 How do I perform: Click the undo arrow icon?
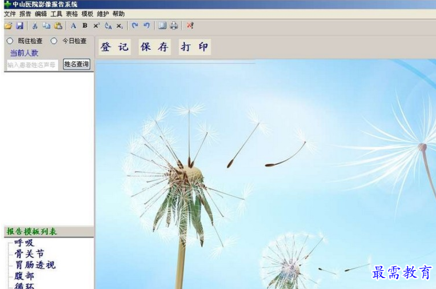click(147, 26)
